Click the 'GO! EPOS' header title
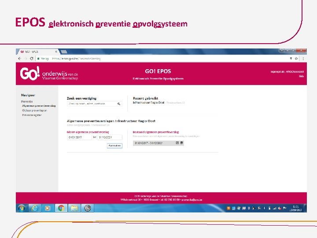317x238 pixels. [158, 71]
